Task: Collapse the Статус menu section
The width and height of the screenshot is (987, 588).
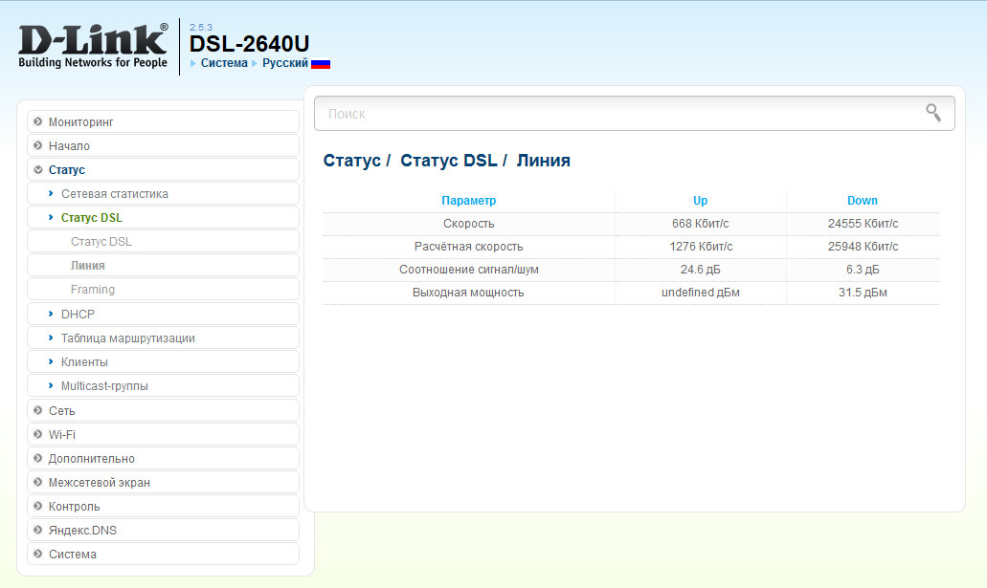Action: click(66, 170)
